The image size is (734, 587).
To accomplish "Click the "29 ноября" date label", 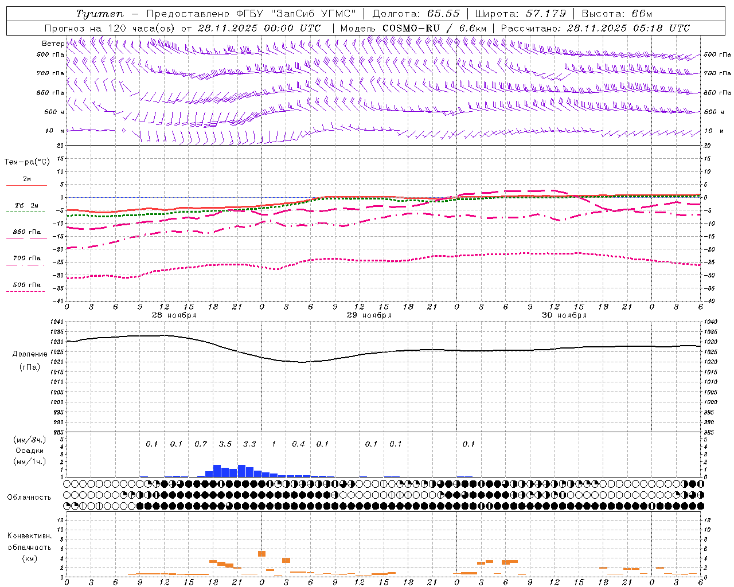I will (x=369, y=315).
